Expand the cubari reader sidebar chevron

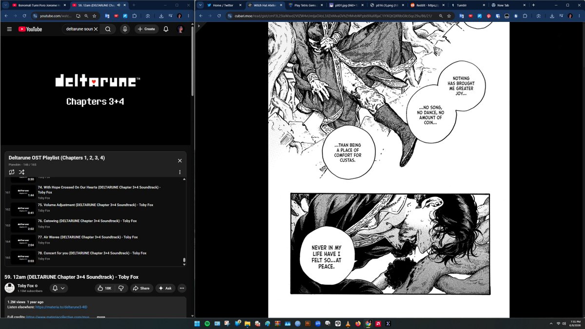coord(199,25)
